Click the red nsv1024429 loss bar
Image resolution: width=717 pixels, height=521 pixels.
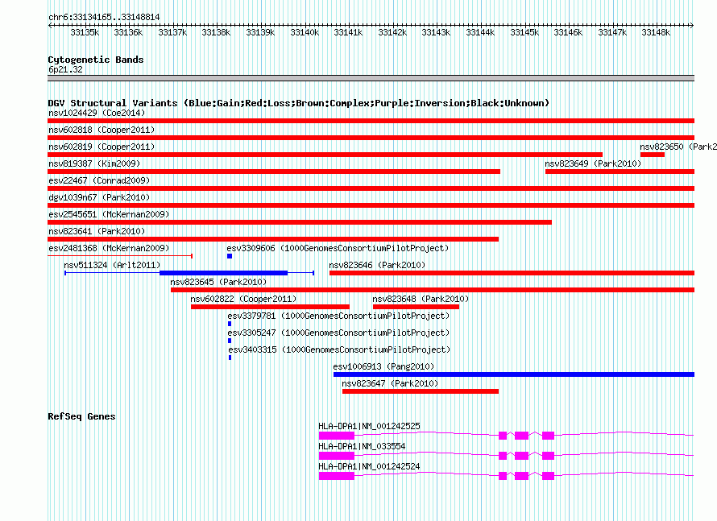tap(371, 121)
